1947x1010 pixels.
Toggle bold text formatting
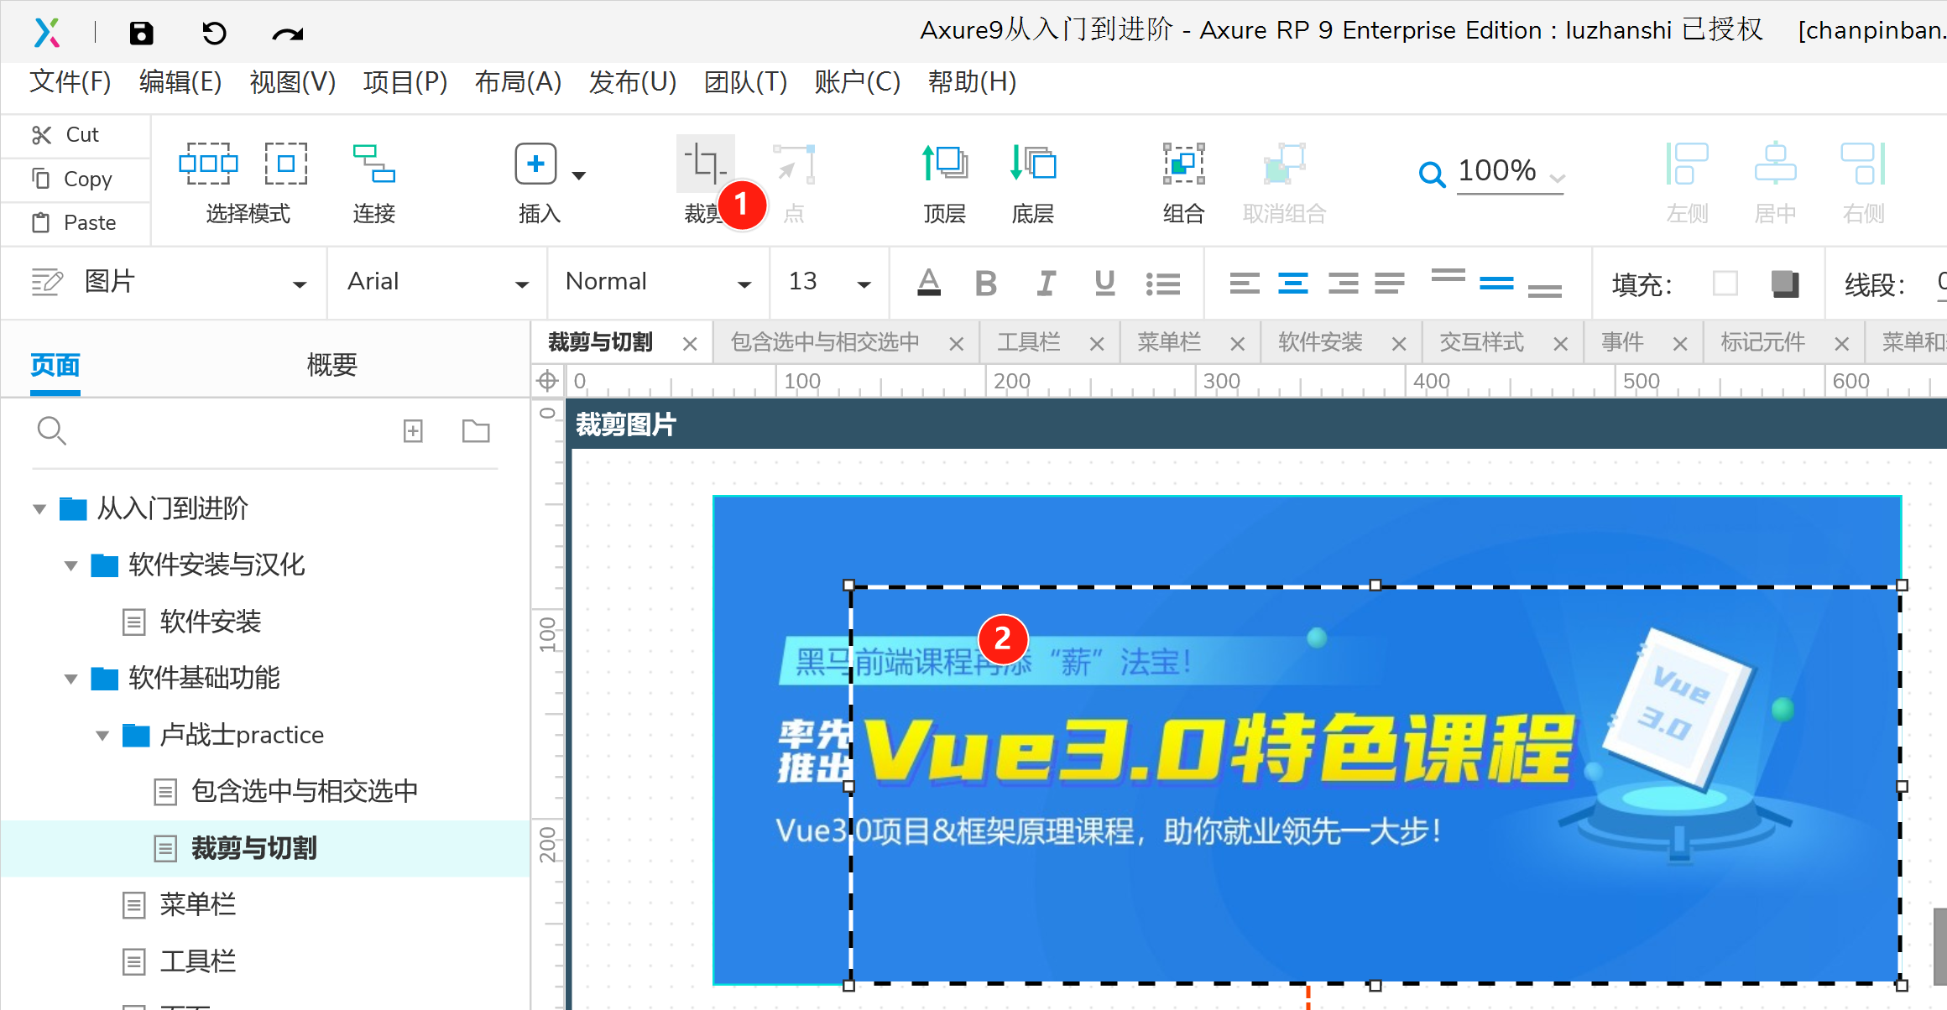click(986, 284)
